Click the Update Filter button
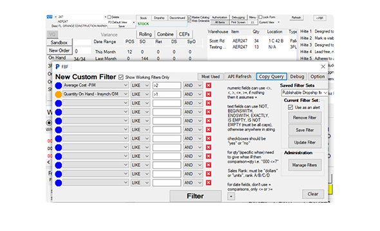The height and width of the screenshot is (231, 380). pyautogui.click(x=305, y=142)
